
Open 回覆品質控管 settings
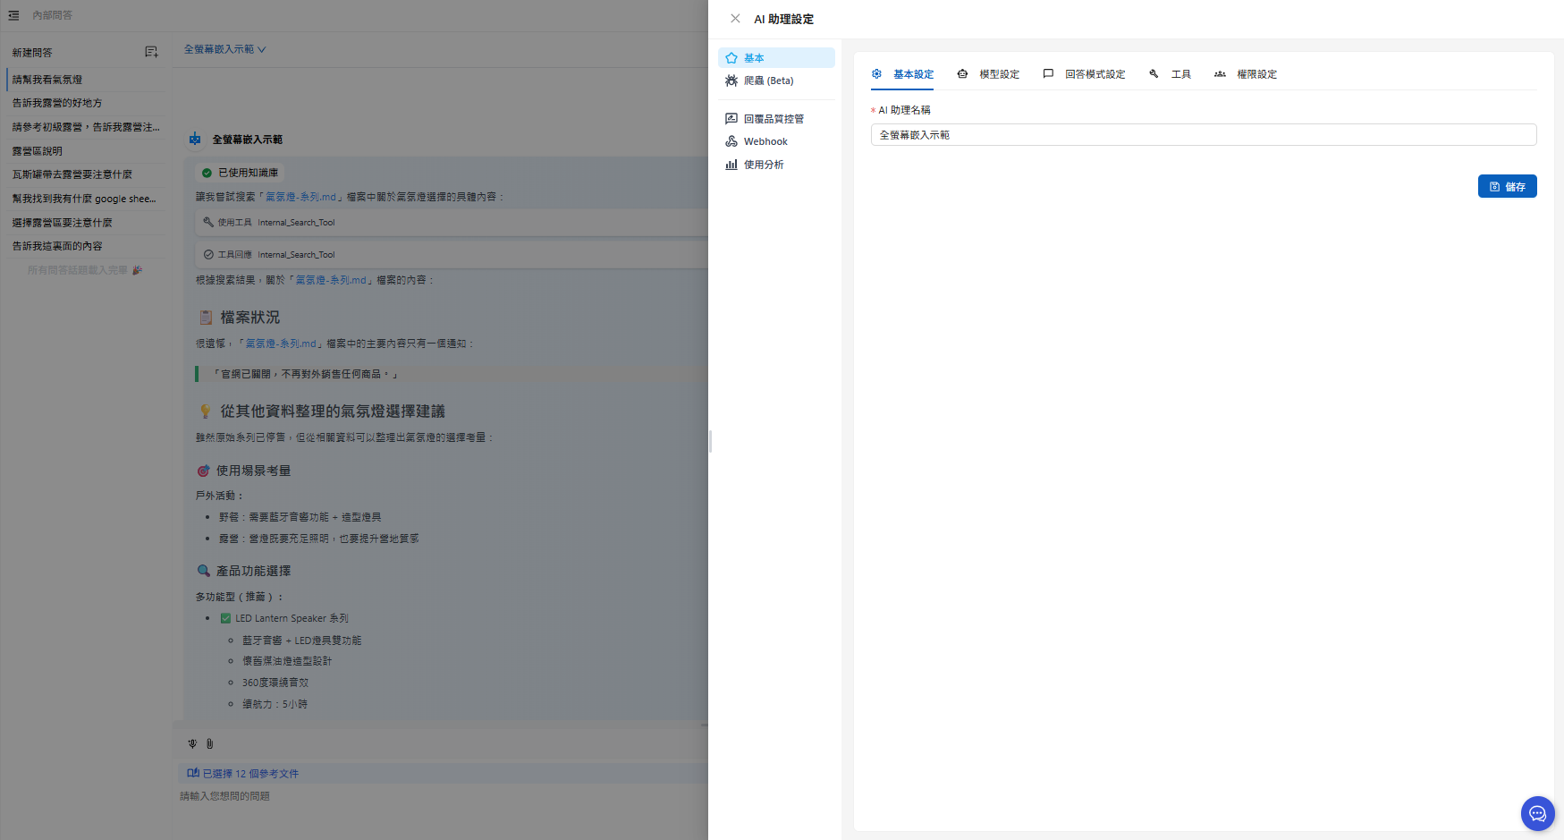(774, 119)
